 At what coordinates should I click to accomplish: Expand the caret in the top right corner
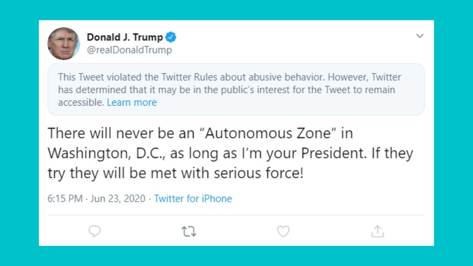coord(419,35)
